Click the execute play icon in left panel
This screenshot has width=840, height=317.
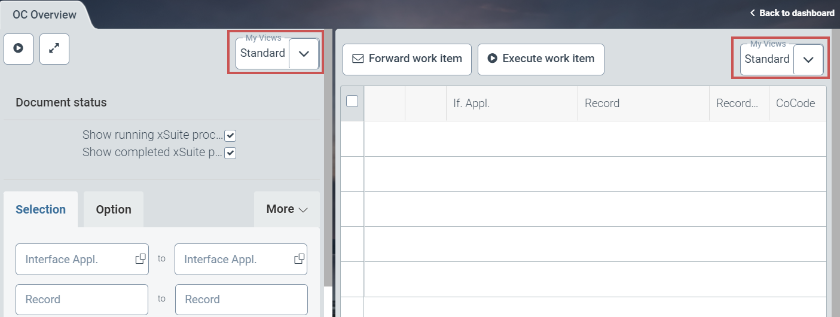pyautogui.click(x=19, y=48)
